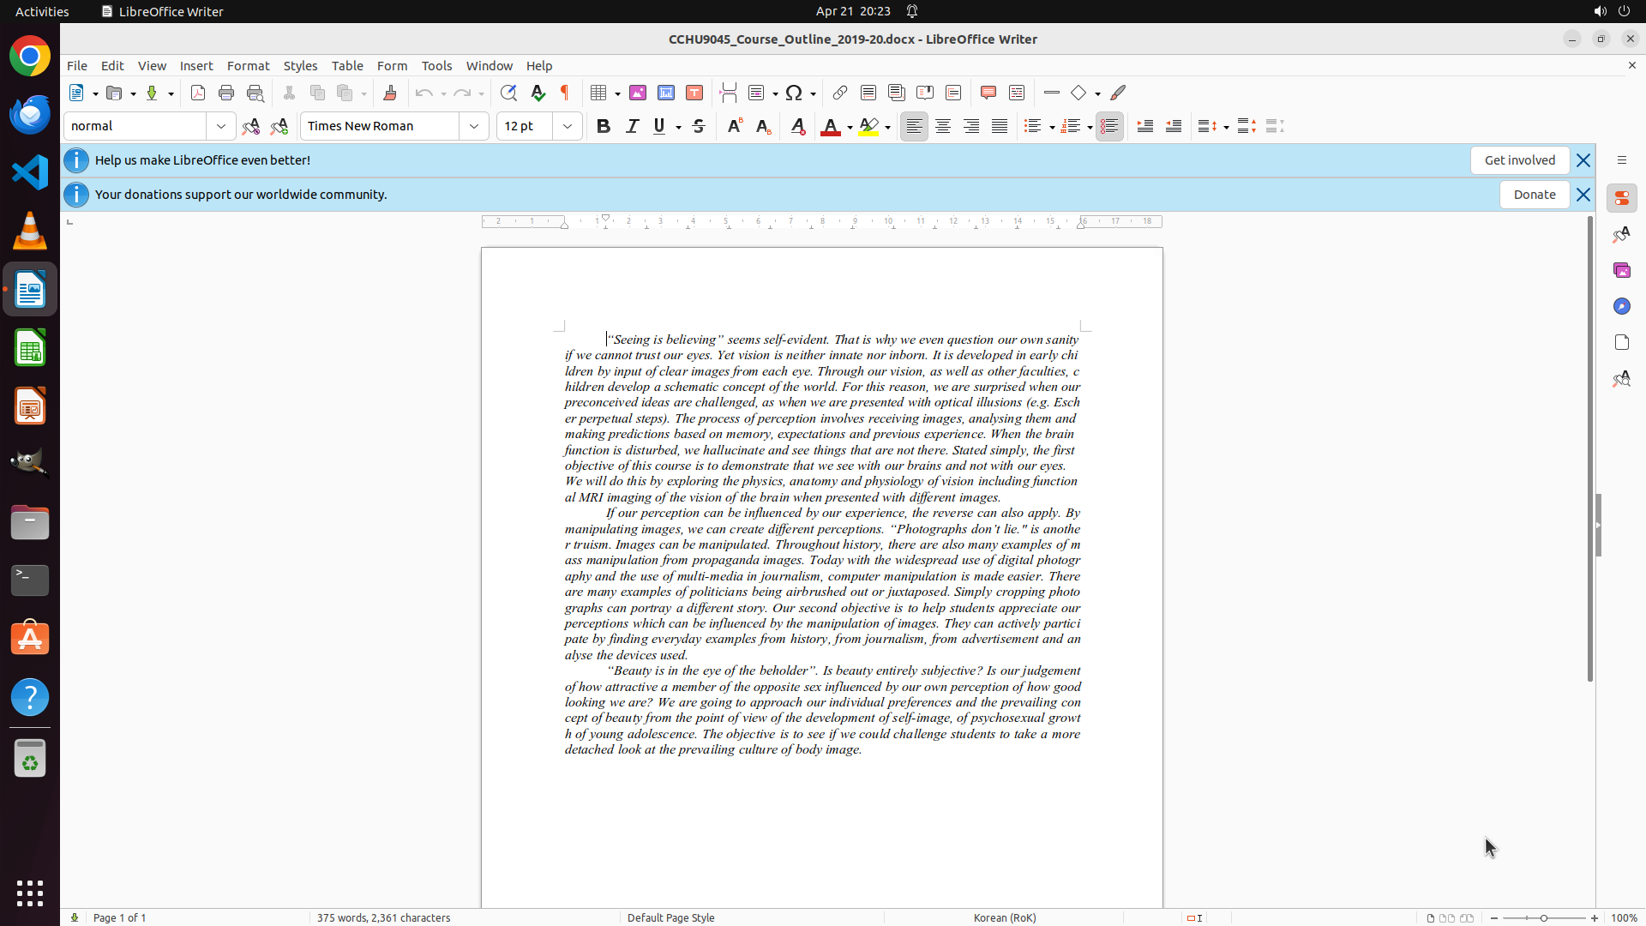Viewport: 1646px width, 926px height.
Task: Toggle Bold formatting
Action: point(604,126)
